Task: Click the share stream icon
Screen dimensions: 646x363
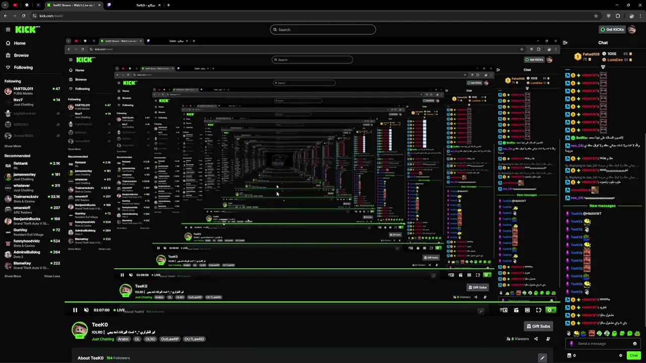Action: coord(536,339)
